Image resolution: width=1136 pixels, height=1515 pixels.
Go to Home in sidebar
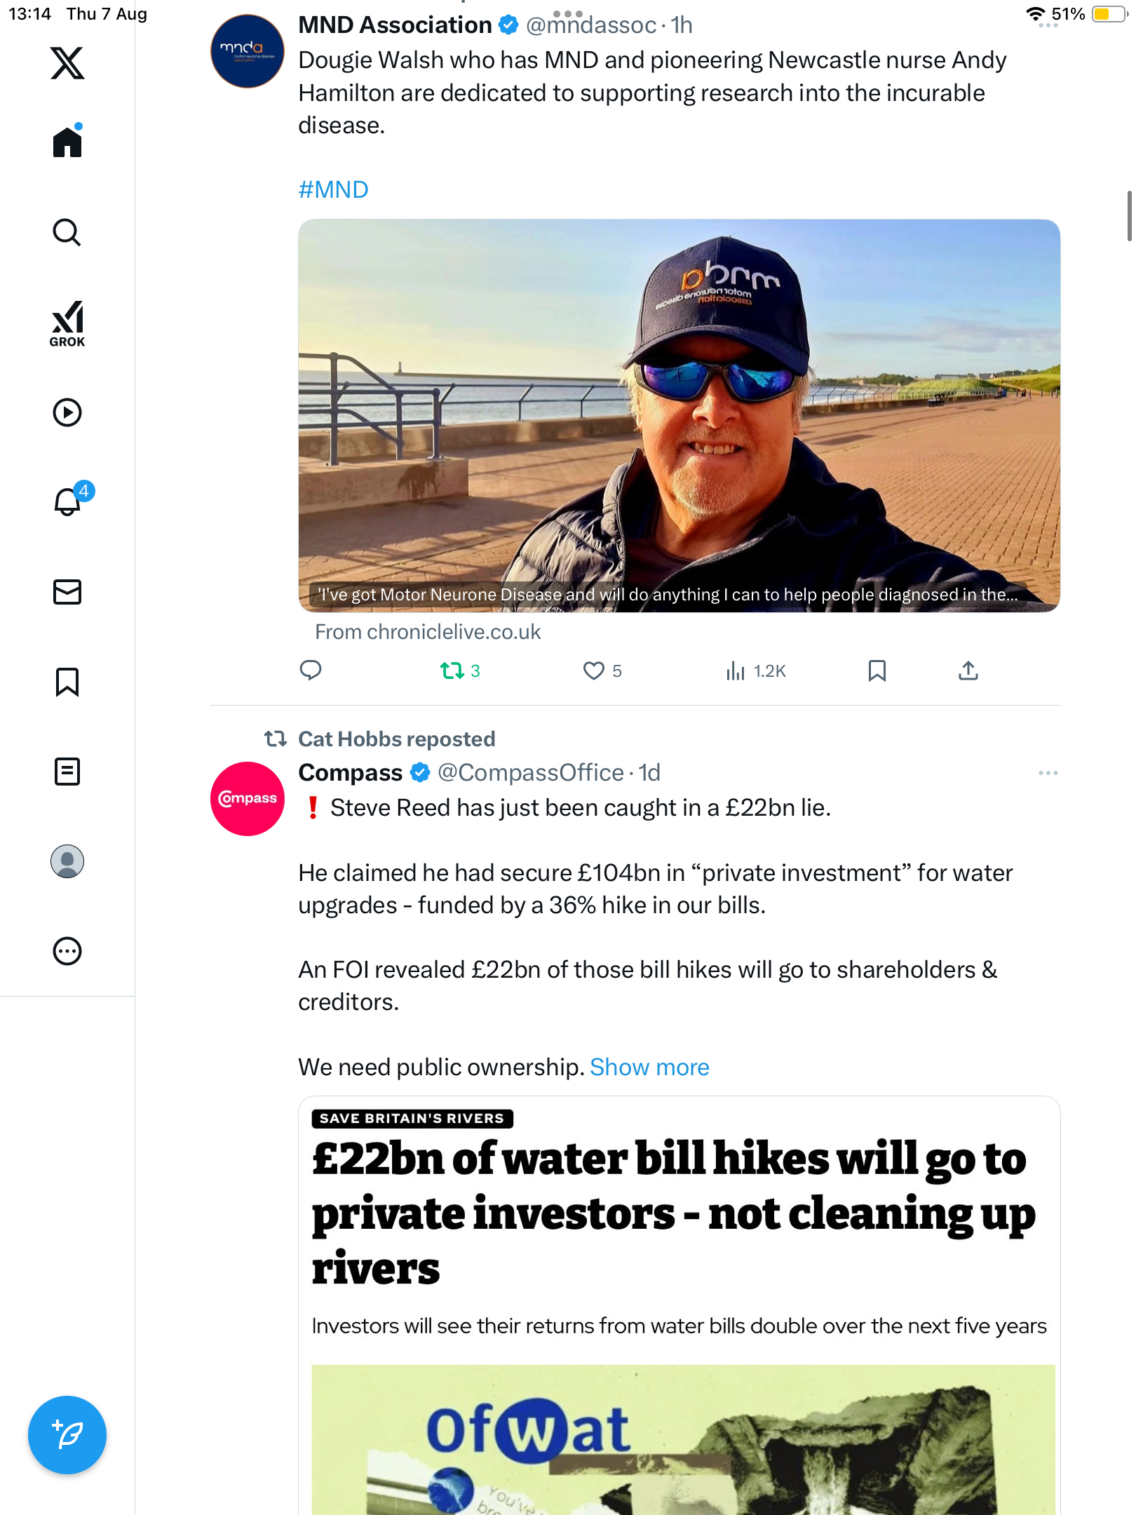coord(67,142)
